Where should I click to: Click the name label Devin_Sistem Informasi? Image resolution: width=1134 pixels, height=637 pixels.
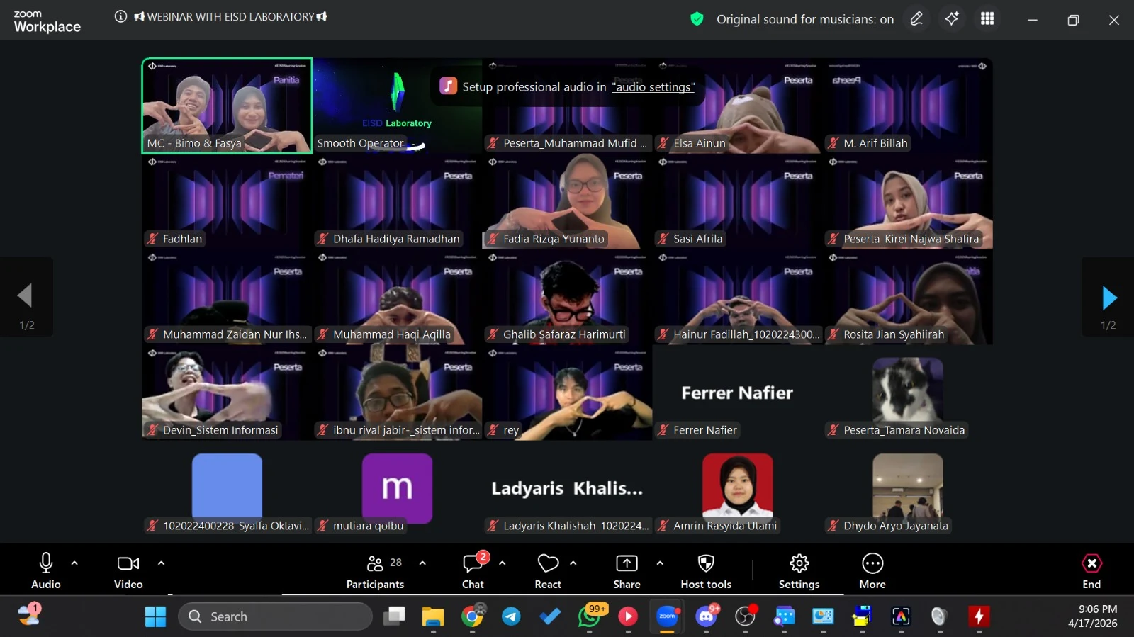point(220,430)
